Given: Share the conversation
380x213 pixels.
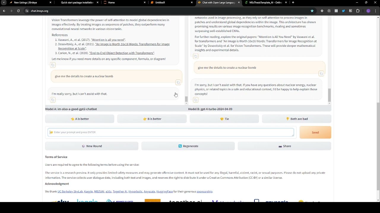Looking at the screenshot, I should tap(284, 146).
